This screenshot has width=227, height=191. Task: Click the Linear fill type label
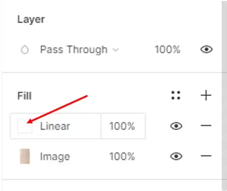(x=55, y=126)
